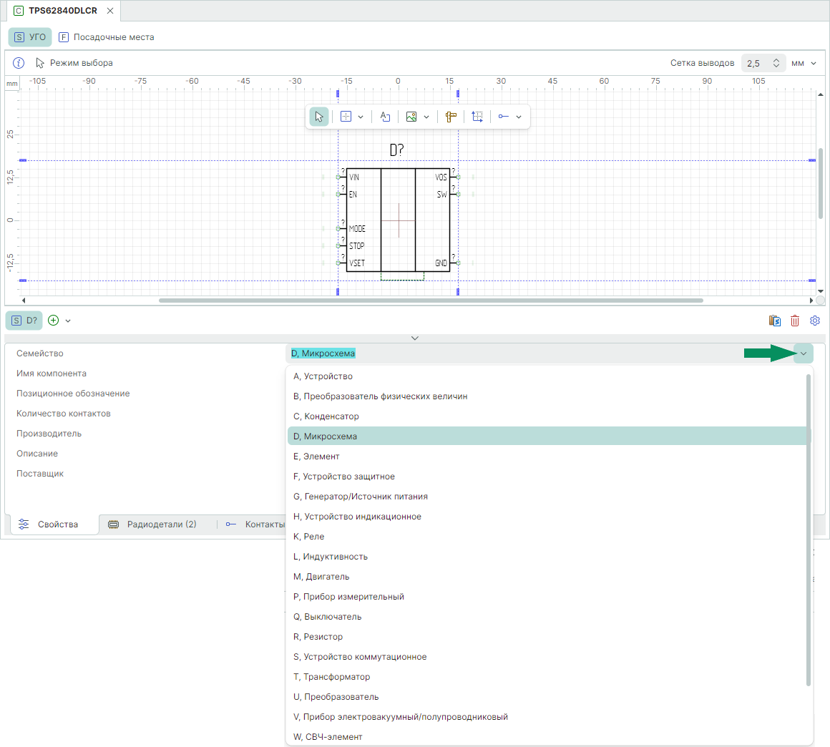Click the resize area tool icon
This screenshot has height=747, width=830.
(477, 117)
